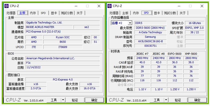The height and width of the screenshot is (106, 210).
Task: Click 确定 button in right window
Action: tap(197, 100)
